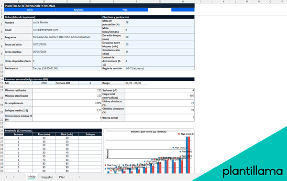The height and width of the screenshot is (181, 287).
Task: Switch to the Registro sheet tab
Action: pos(47,177)
